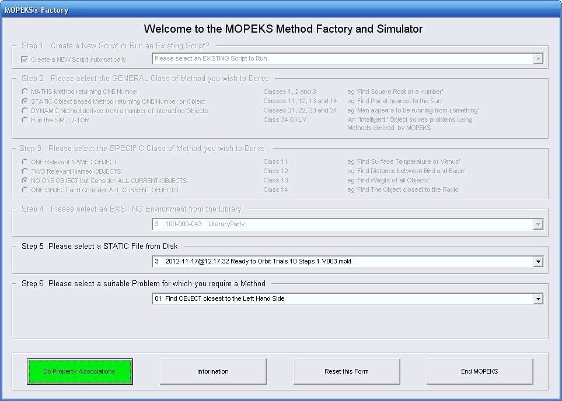562x401 pixels.
Task: Click the End MOPEKS button
Action: [x=480, y=371]
